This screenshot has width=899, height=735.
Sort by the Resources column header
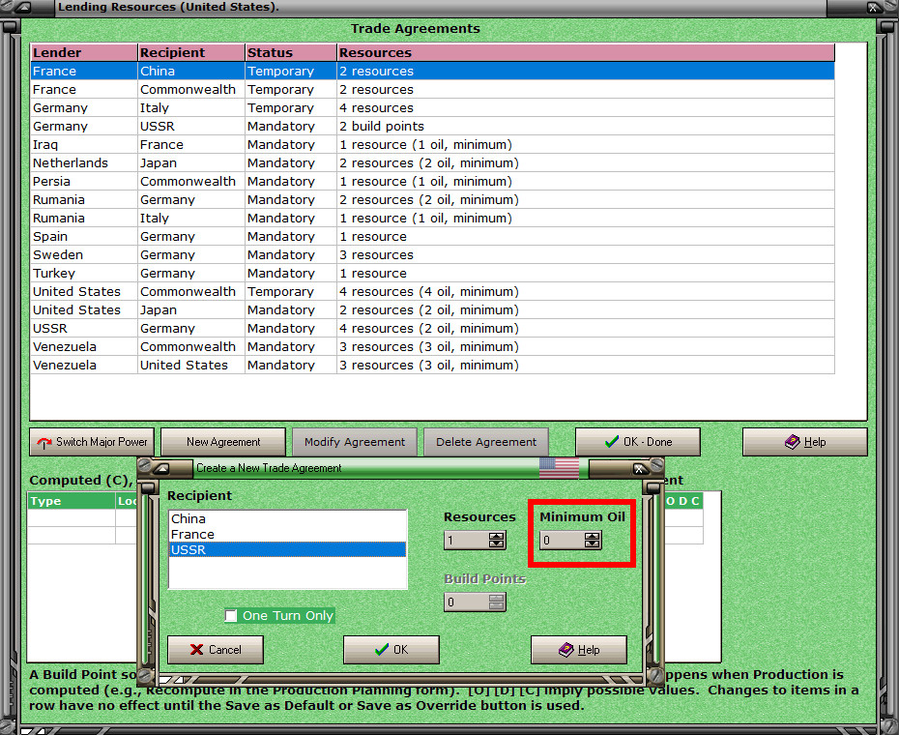click(x=586, y=53)
